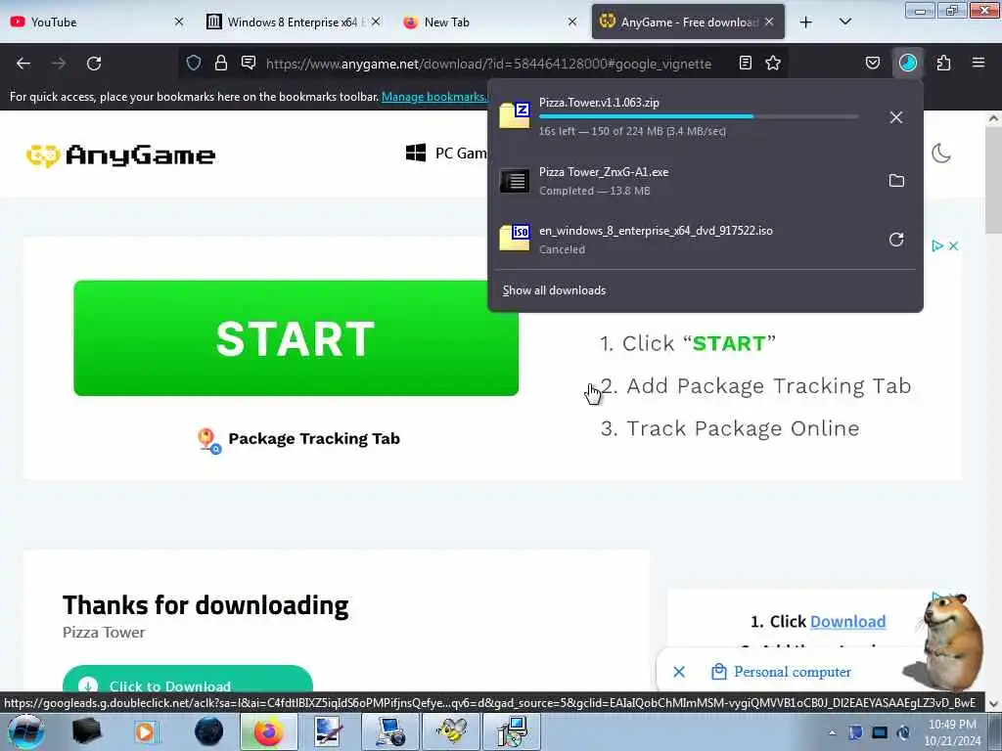
Task: Close the Windows 8 Enterprise x64 tab
Action: coord(376,22)
